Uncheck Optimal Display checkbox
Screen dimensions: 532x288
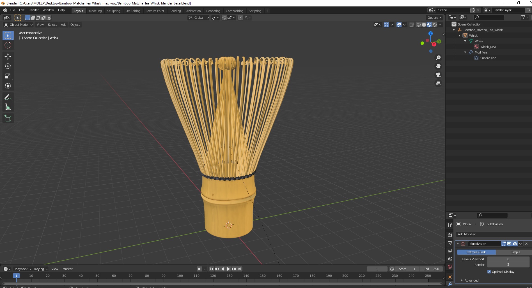[x=489, y=272]
